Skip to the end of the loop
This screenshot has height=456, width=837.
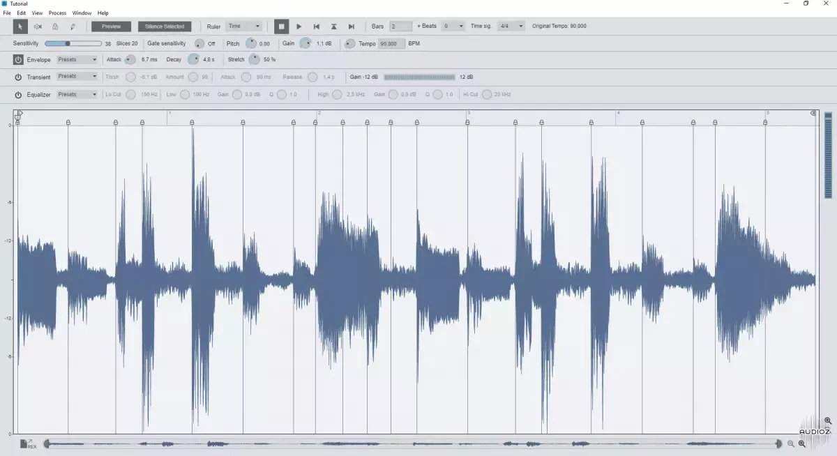coord(352,26)
